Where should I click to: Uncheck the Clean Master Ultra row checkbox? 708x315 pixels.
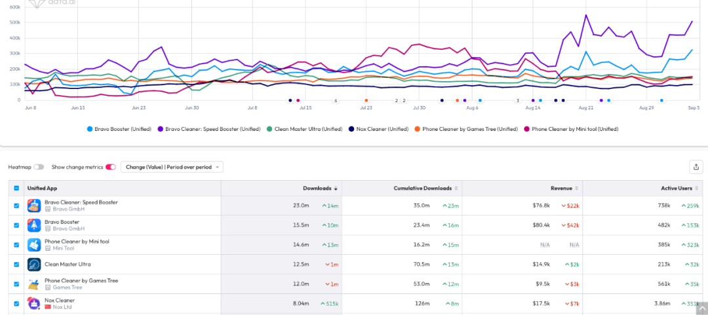pyautogui.click(x=16, y=265)
